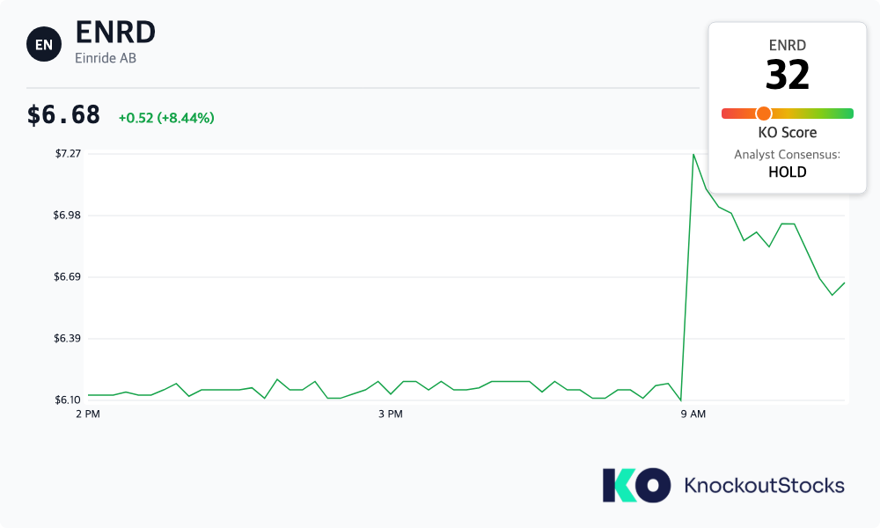Click the $6.68 current price

[x=63, y=115]
